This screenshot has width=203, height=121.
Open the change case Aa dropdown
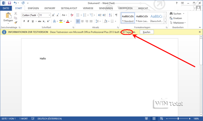click(64, 15)
